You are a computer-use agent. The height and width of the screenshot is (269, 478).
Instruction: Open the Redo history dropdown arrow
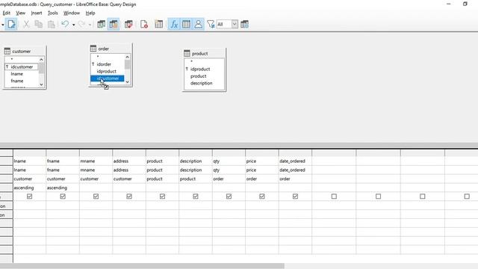pyautogui.click(x=90, y=25)
